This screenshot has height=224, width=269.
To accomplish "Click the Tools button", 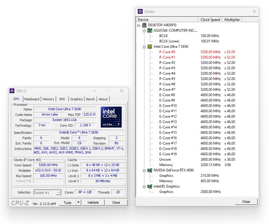I will [x=68, y=202].
